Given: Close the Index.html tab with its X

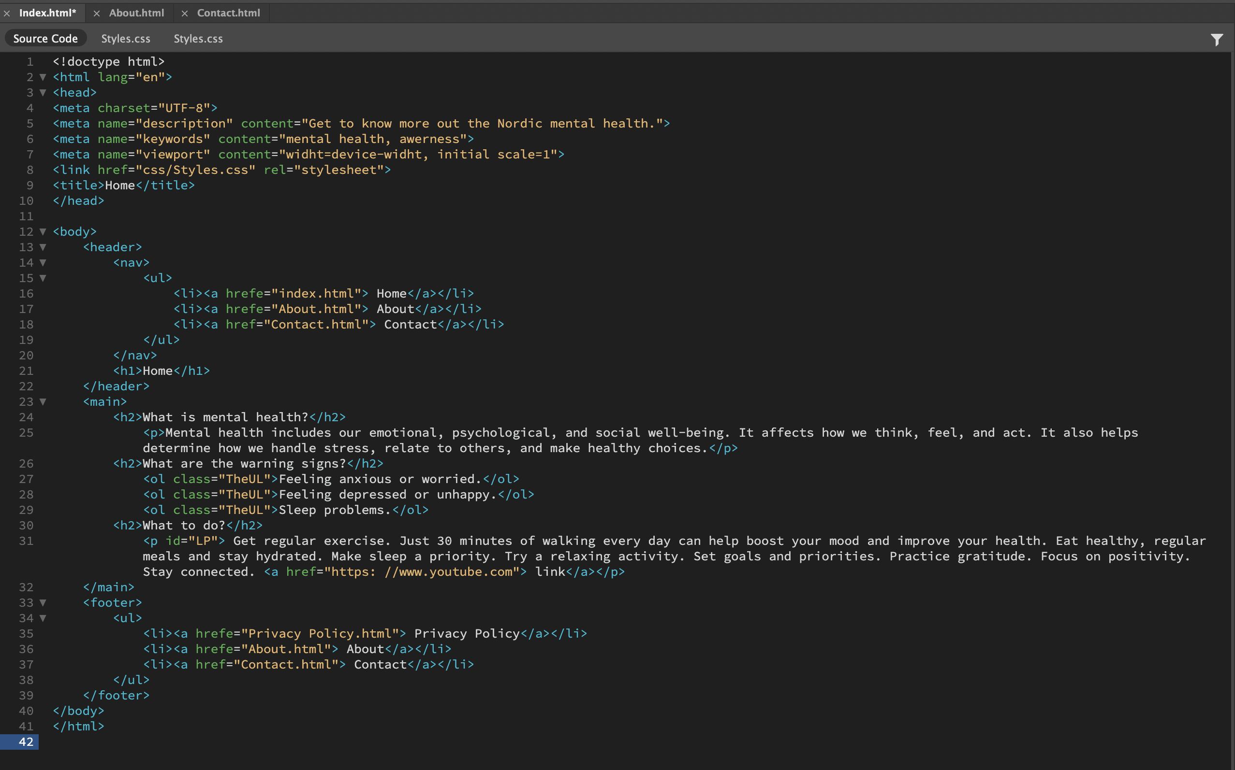Looking at the screenshot, I should point(7,14).
